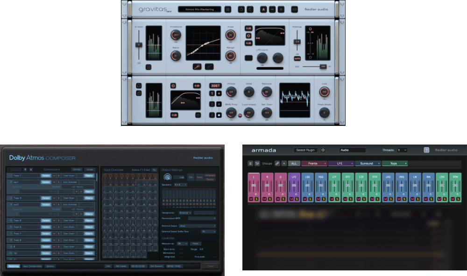
Task: Click the 3DET button
Action: (215, 86)
